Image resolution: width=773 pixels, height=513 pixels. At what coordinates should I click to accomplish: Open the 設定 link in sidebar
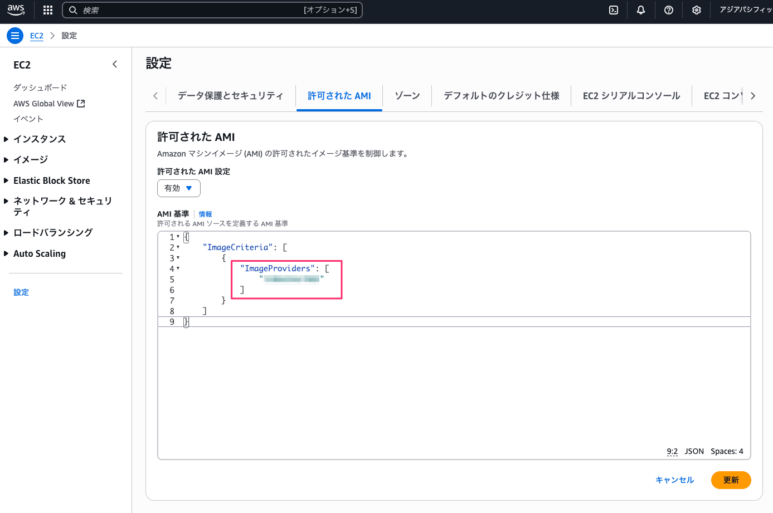[x=21, y=292]
